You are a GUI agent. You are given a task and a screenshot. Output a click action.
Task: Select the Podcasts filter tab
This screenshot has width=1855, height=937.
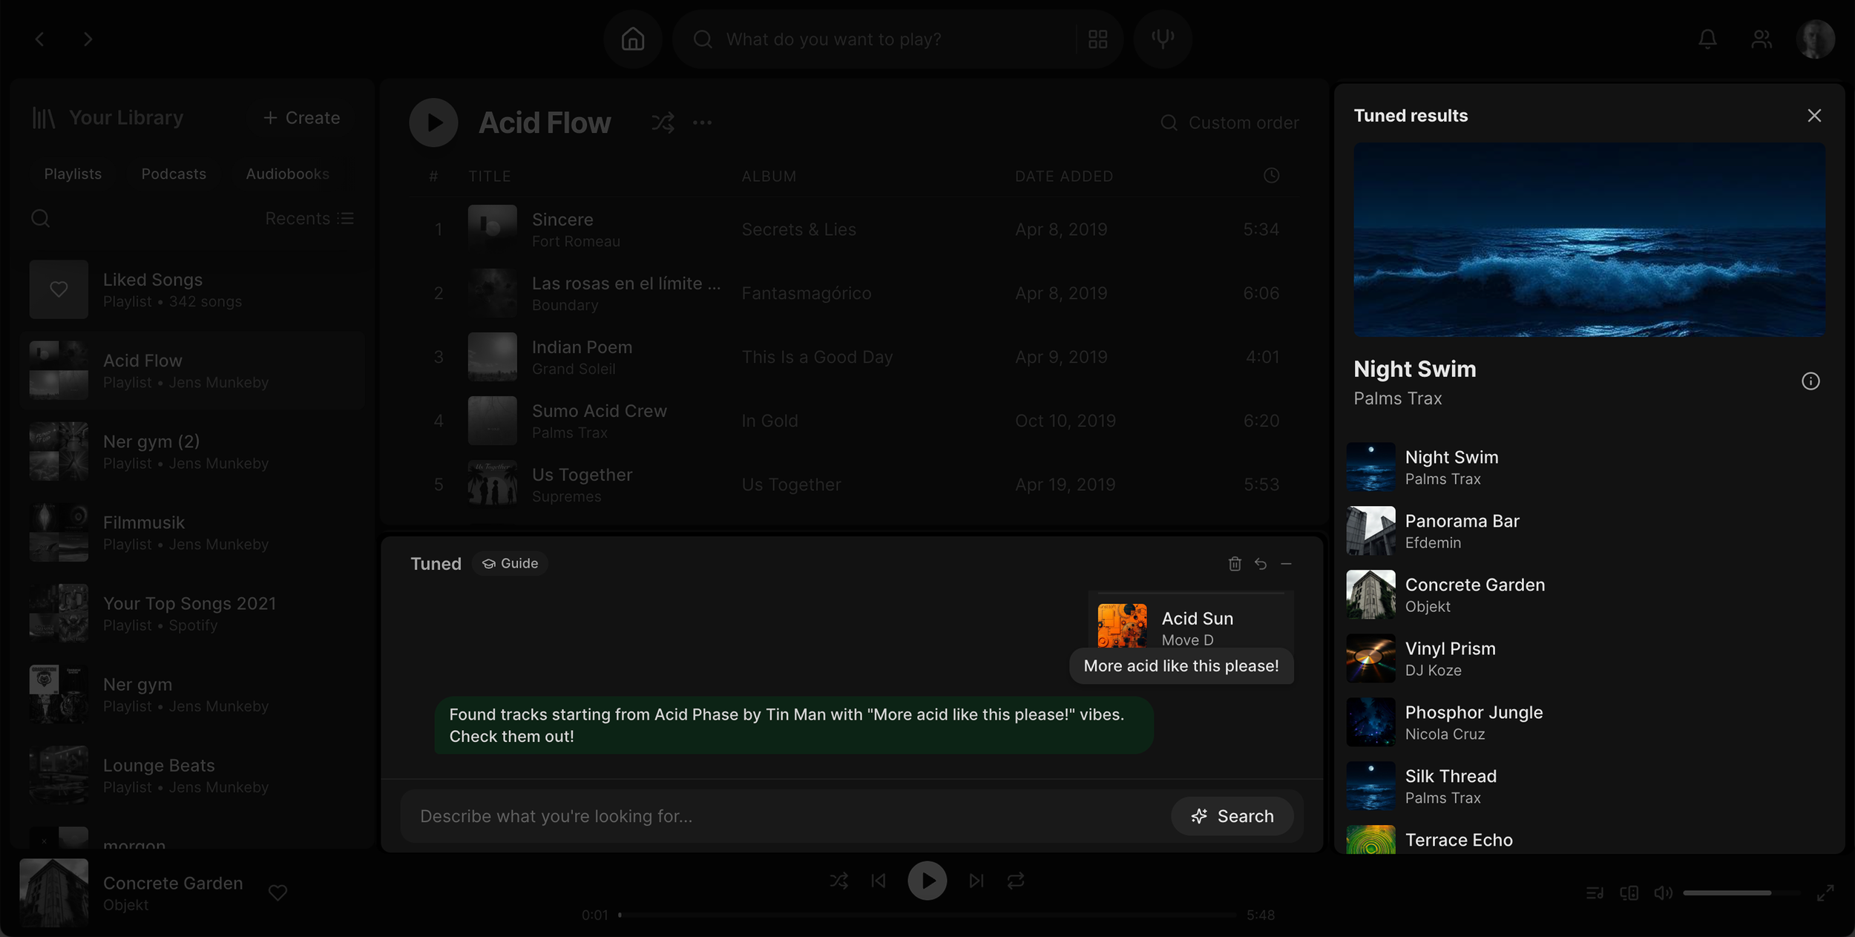(x=174, y=174)
